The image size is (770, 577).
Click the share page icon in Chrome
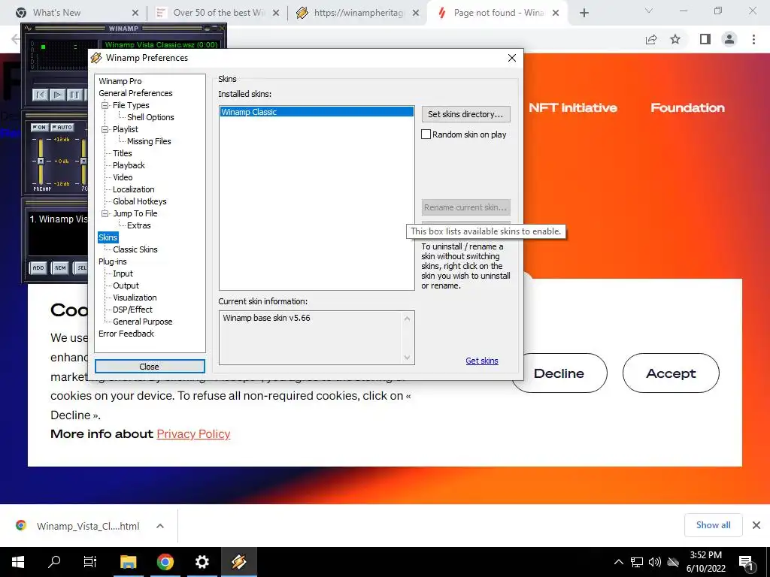pyautogui.click(x=651, y=39)
